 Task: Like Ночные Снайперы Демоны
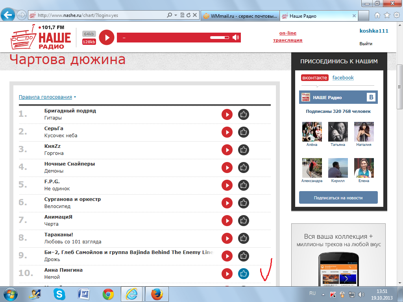tap(243, 168)
